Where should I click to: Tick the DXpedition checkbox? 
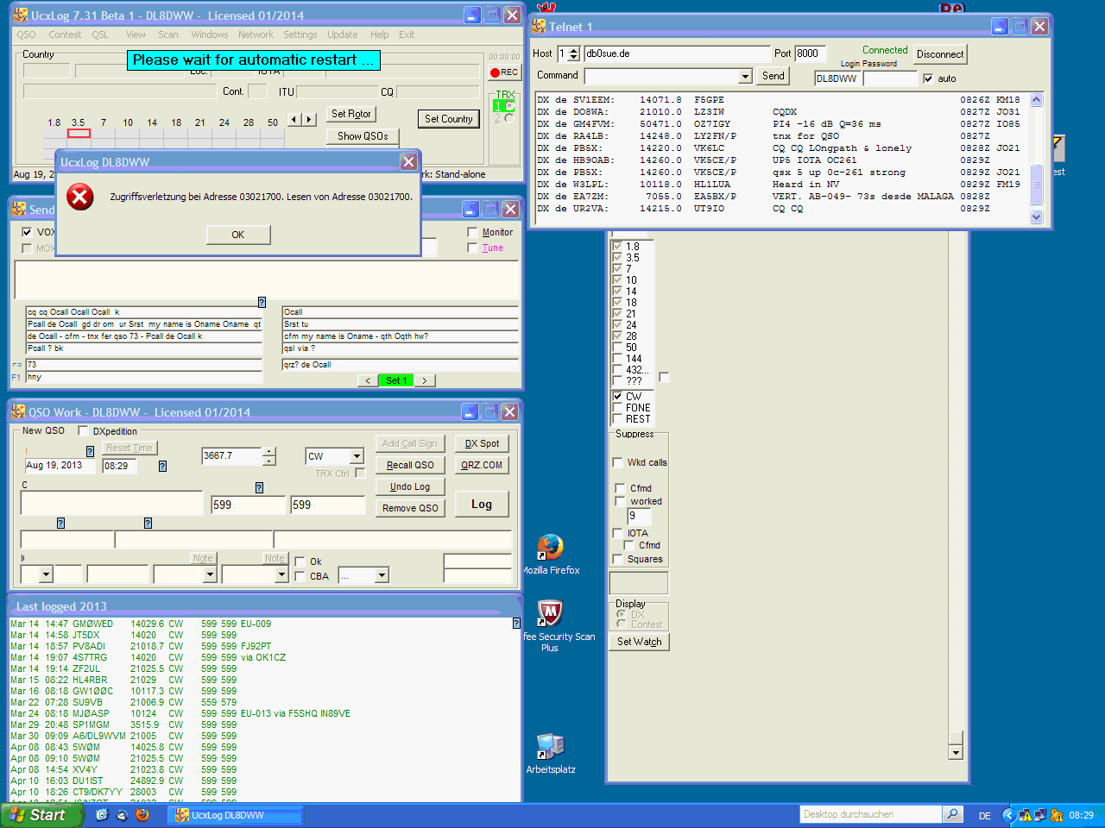[83, 430]
